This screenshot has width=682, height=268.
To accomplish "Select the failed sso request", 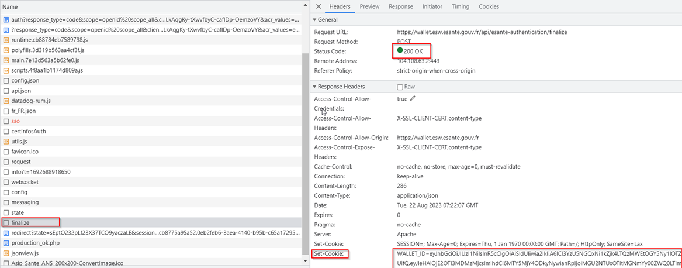I will coord(16,121).
